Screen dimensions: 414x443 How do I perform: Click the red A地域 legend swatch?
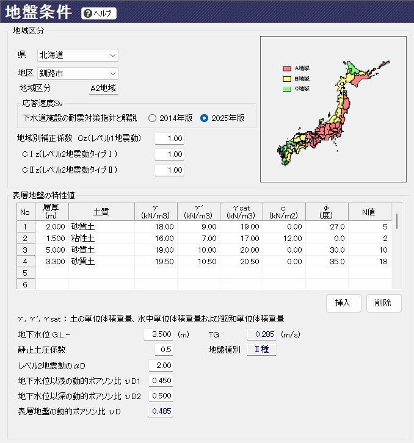click(x=287, y=68)
